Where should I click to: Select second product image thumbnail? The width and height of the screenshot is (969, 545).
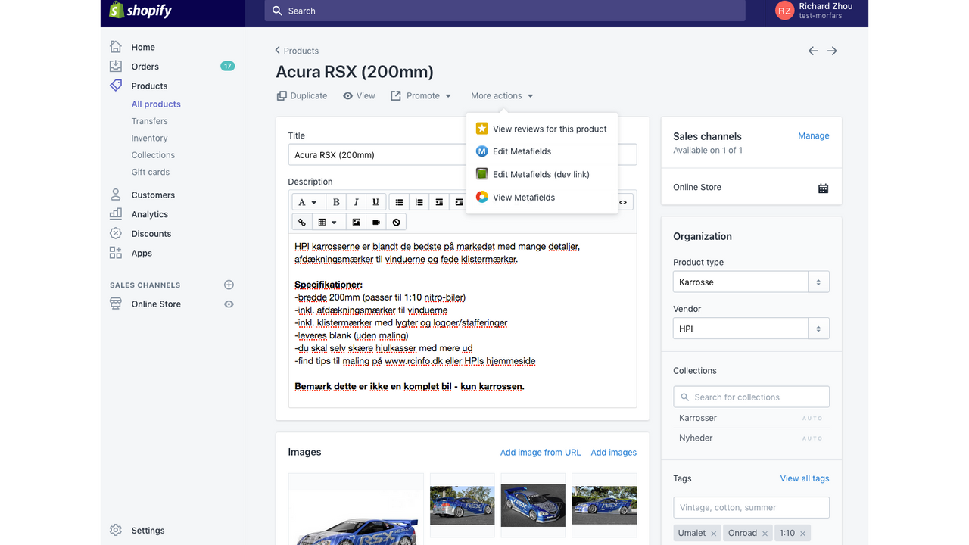463,505
